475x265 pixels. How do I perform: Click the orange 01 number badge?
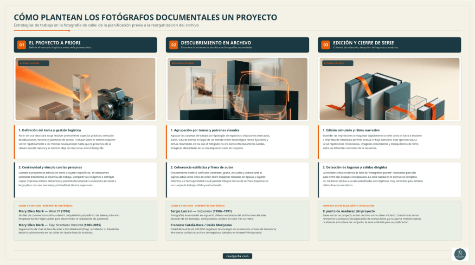click(x=21, y=45)
